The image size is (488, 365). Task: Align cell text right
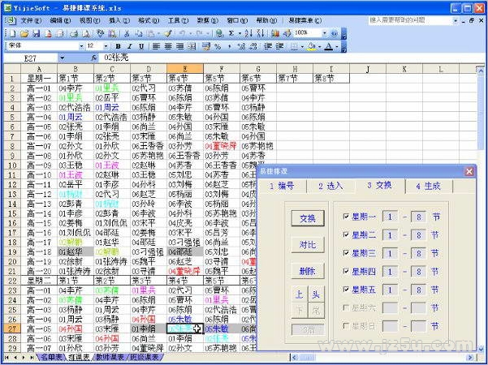pos(180,46)
